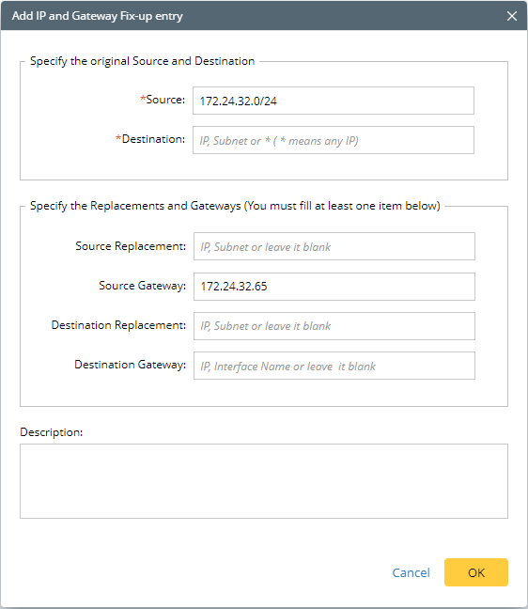
Task: Cancel the fix-up entry dialog
Action: [411, 573]
